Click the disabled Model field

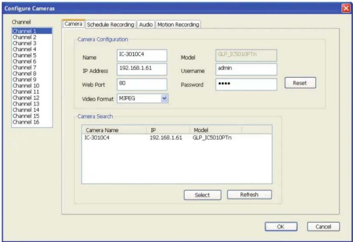[246, 55]
